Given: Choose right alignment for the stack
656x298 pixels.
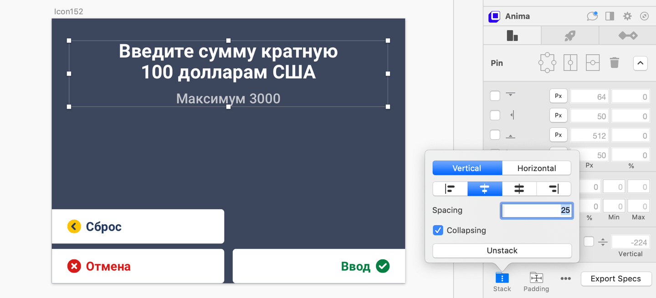Looking at the screenshot, I should [x=553, y=189].
